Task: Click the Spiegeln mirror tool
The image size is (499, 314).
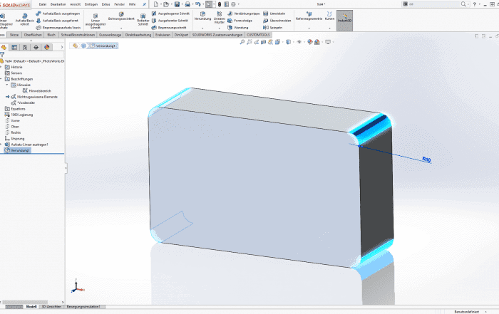Action: coord(273,28)
